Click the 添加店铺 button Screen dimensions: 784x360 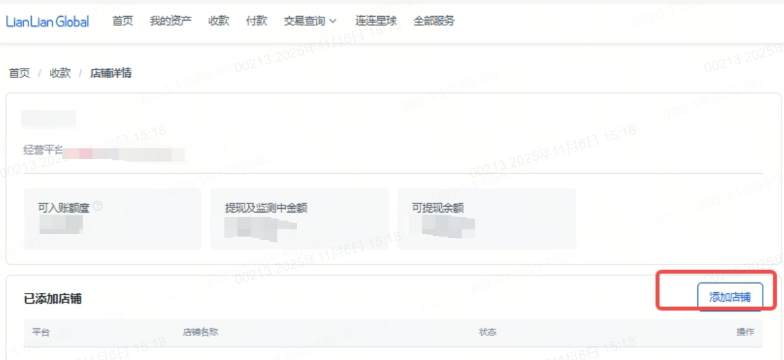730,297
